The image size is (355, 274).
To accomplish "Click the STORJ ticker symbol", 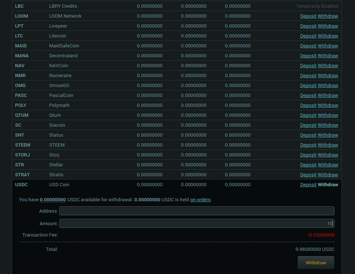I will 22,155.
